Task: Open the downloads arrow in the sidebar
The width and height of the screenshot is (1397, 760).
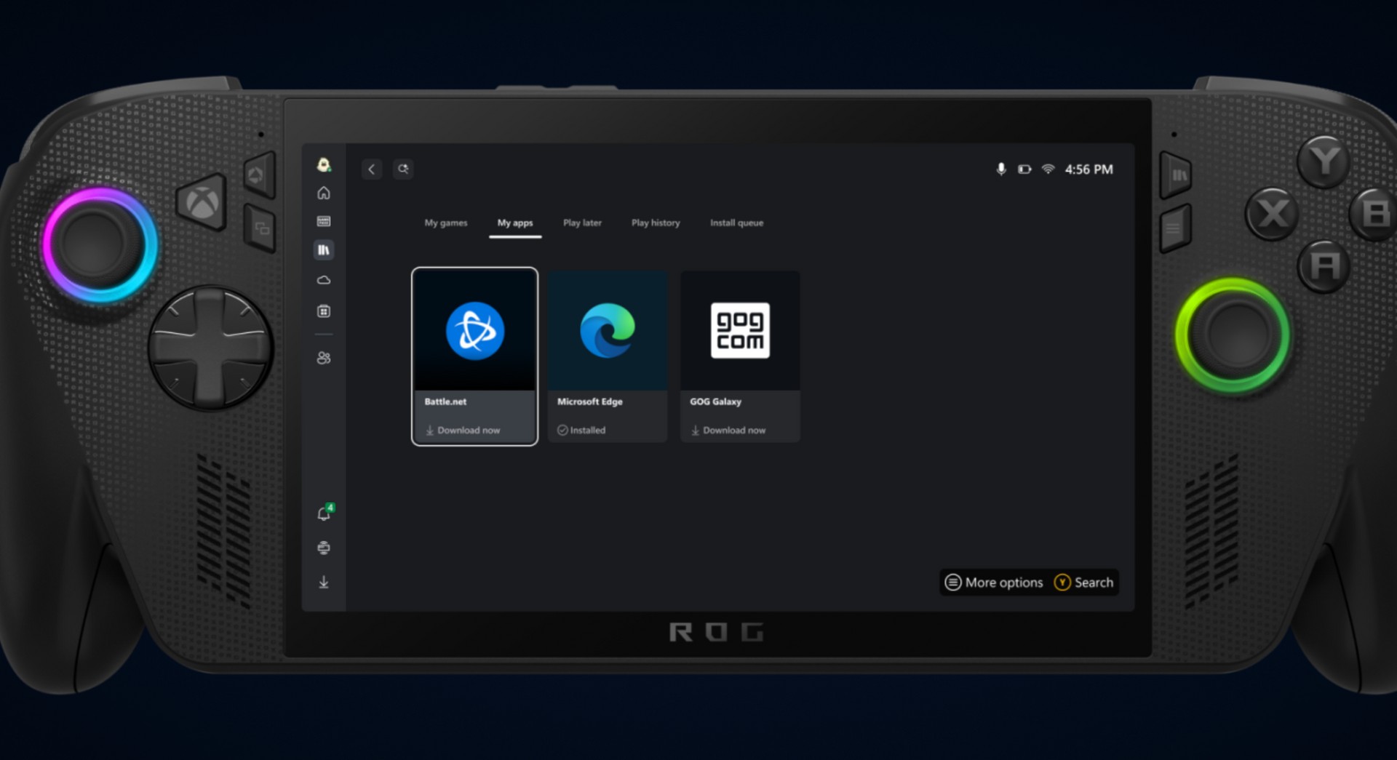Action: pos(324,583)
